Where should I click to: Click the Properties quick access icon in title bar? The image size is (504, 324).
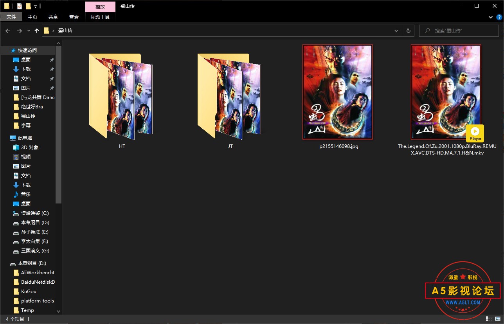pyautogui.click(x=20, y=6)
